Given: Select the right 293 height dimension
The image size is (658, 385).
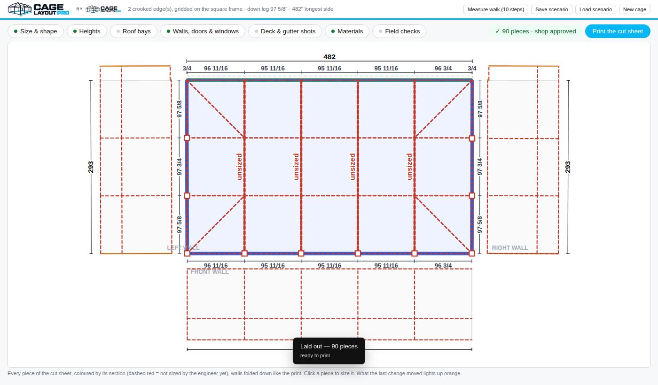Looking at the screenshot, I should [568, 167].
